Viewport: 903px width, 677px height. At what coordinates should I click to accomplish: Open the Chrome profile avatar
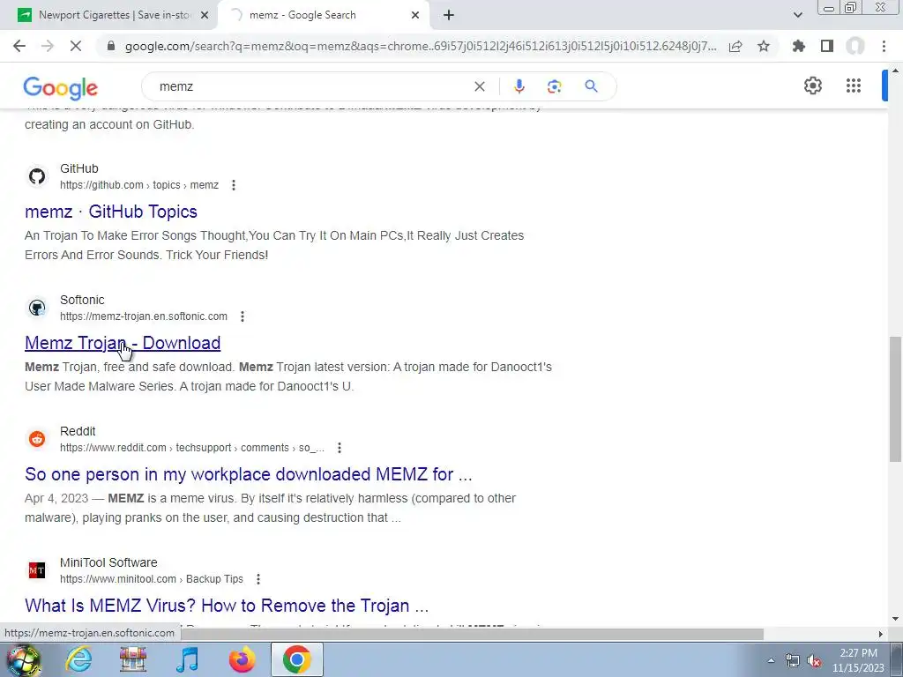coord(855,46)
